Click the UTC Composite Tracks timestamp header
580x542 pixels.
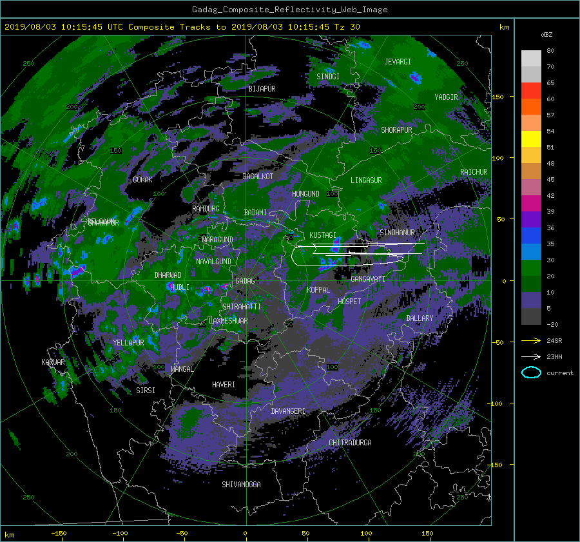tap(182, 27)
